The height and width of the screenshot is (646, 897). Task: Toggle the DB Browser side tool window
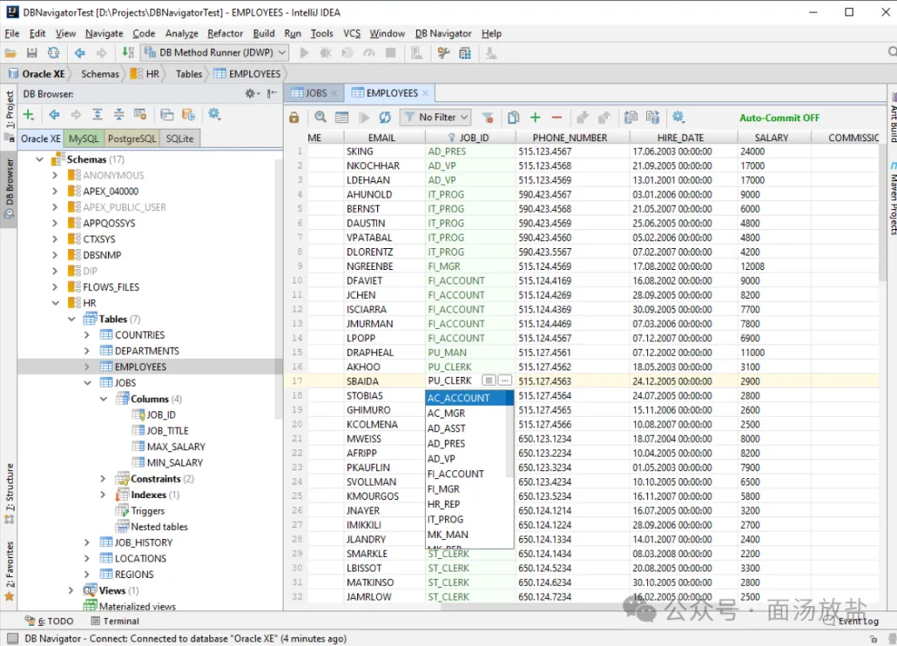point(9,179)
